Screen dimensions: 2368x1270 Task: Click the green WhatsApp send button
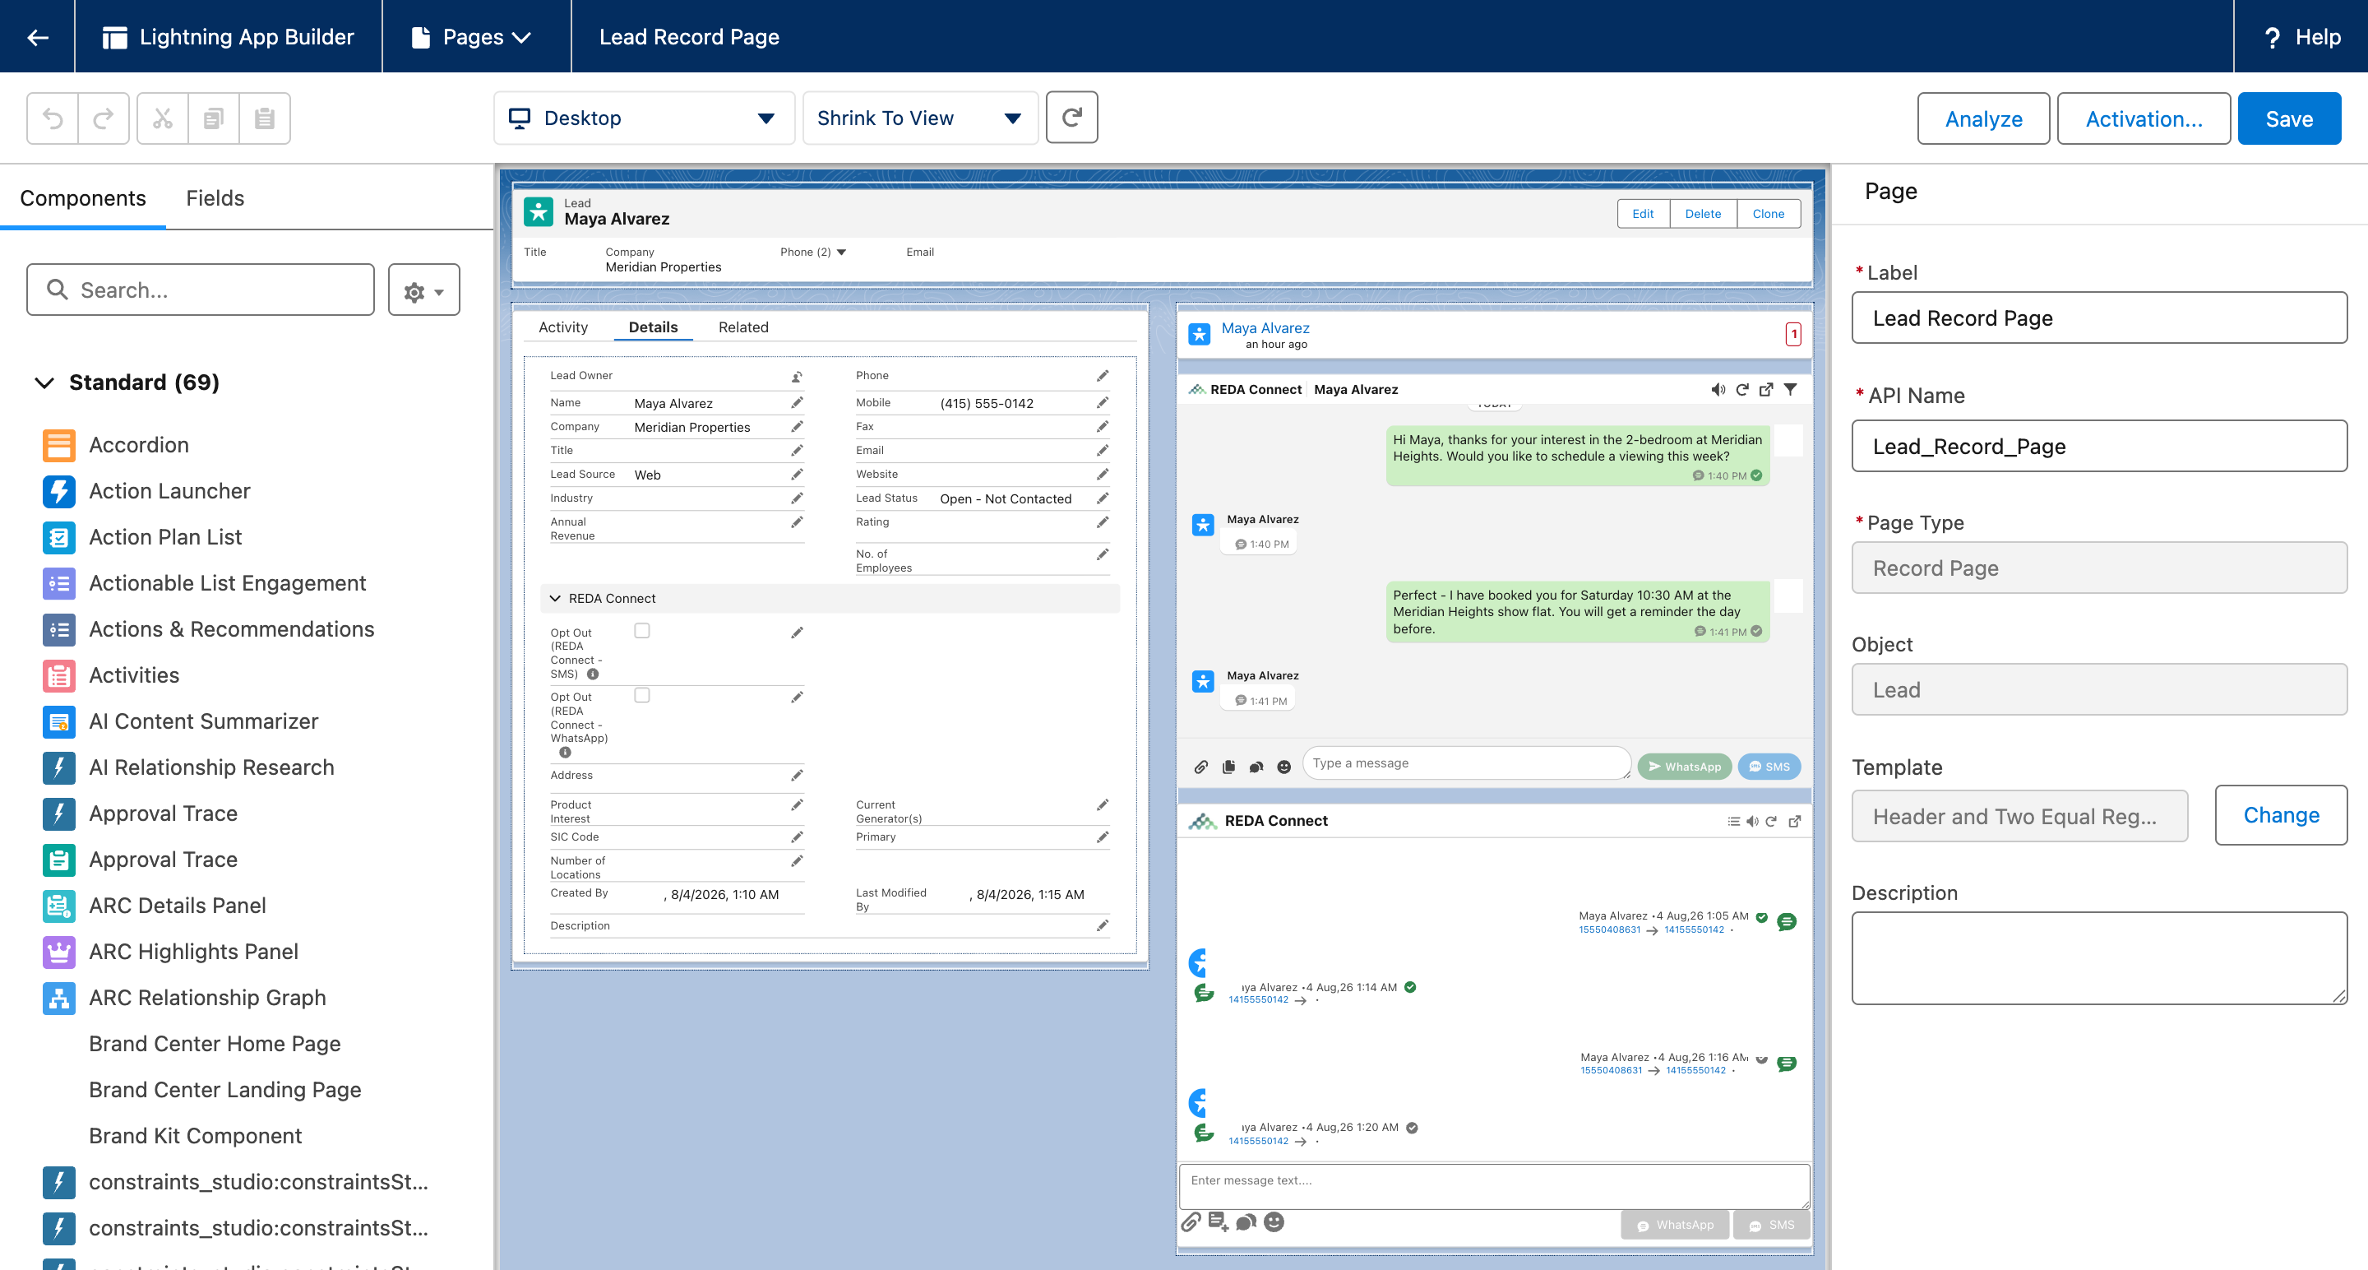pos(1684,766)
